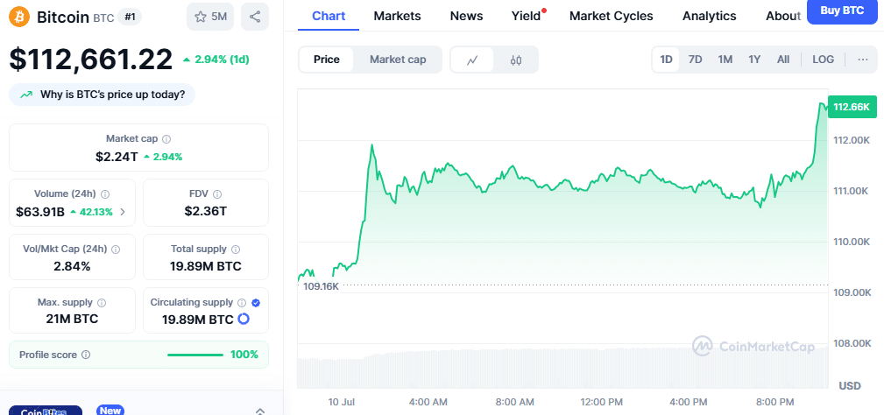Screen dimensions: 884x415
Task: Click Total supply info icon
Action: (234, 249)
